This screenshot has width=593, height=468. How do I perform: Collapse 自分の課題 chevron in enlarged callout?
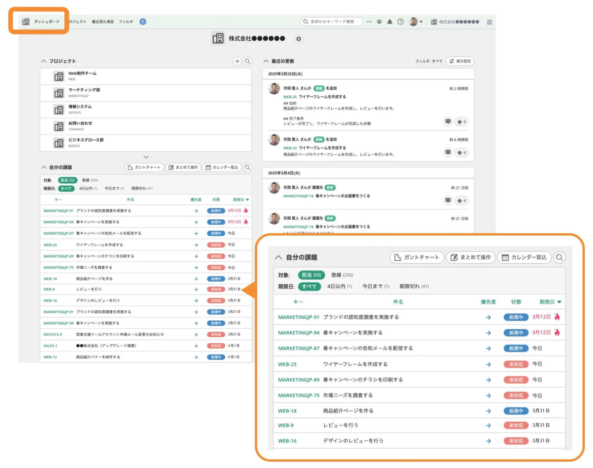point(278,257)
